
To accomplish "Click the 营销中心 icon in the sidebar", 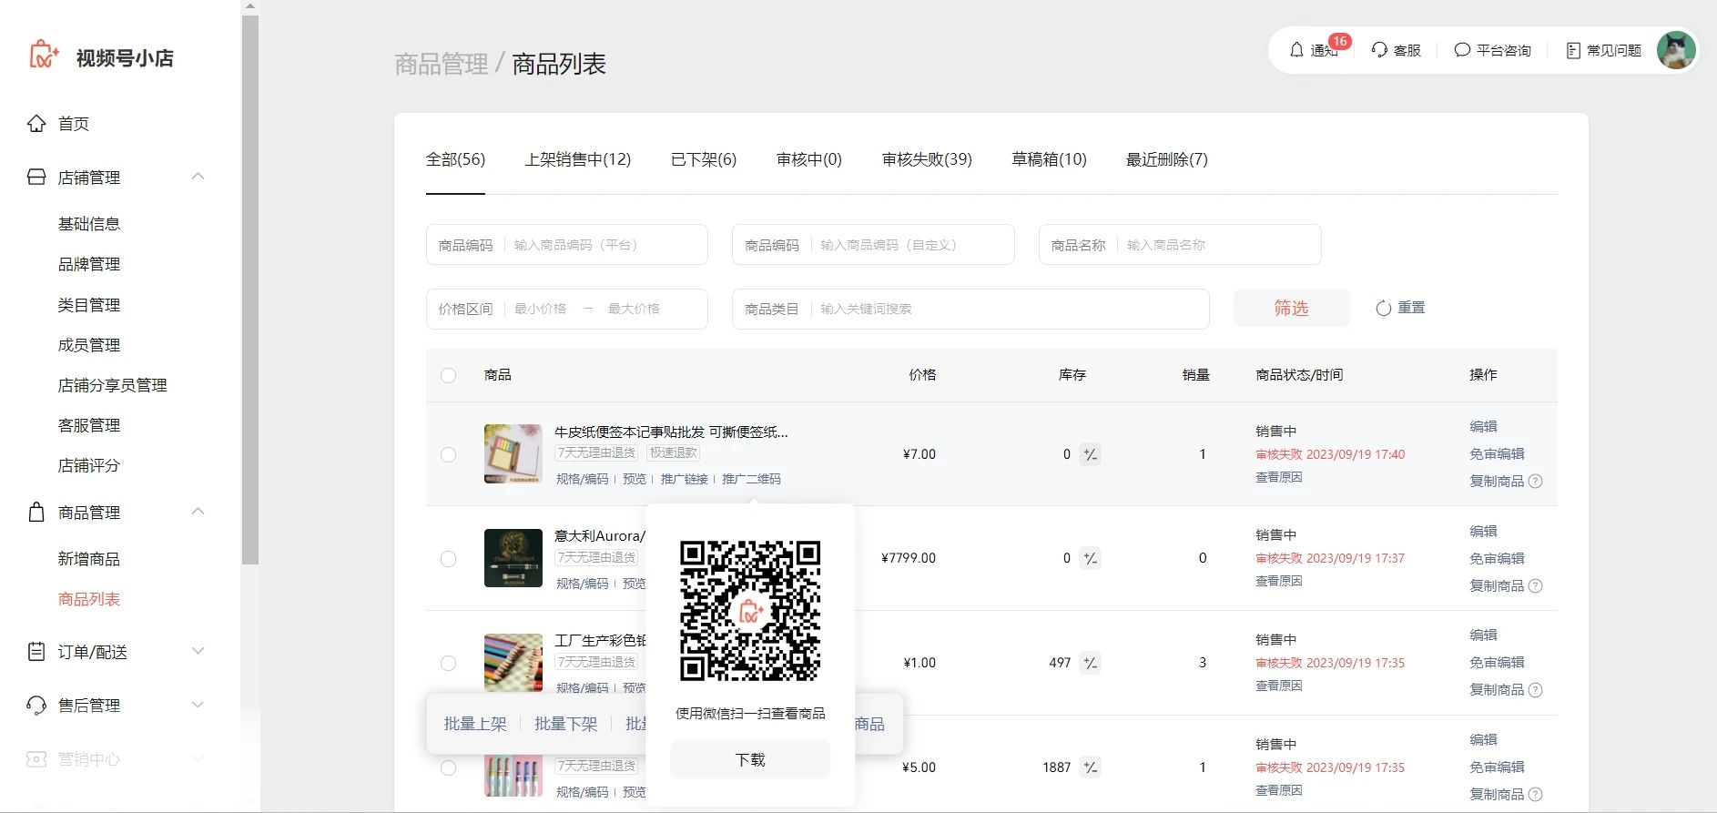I will point(36,758).
